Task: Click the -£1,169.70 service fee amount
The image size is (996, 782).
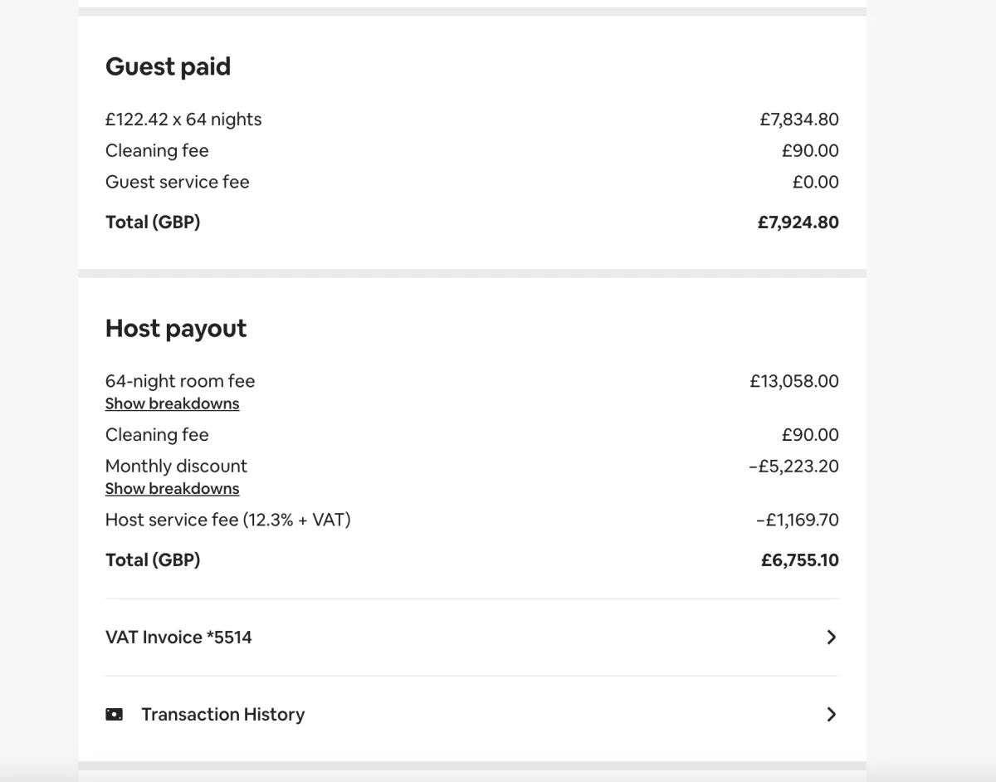Action: pos(798,521)
